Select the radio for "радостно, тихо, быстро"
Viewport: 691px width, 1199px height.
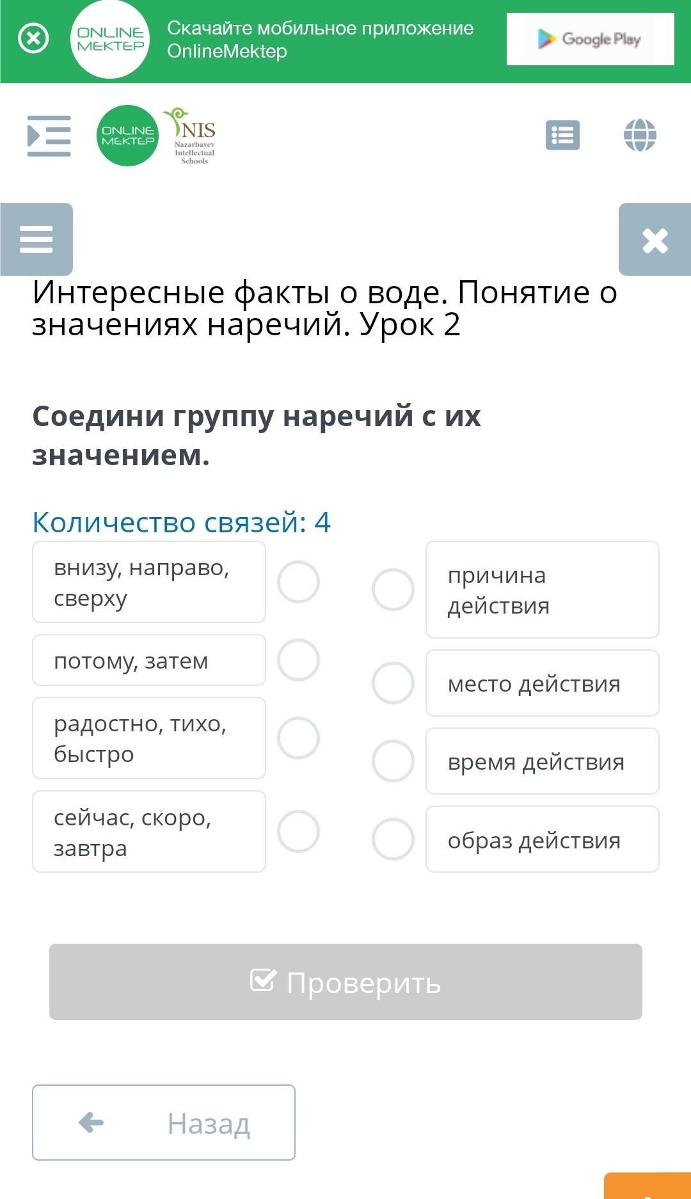pyautogui.click(x=298, y=738)
